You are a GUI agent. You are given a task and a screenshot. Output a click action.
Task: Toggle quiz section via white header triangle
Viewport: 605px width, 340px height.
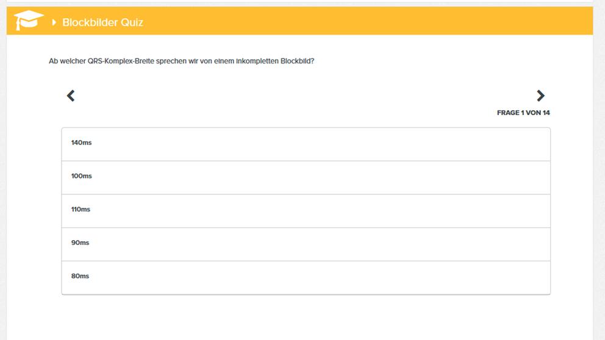(x=54, y=23)
